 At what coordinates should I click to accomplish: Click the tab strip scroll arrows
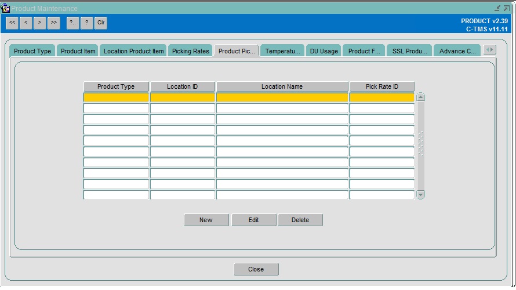(490, 50)
